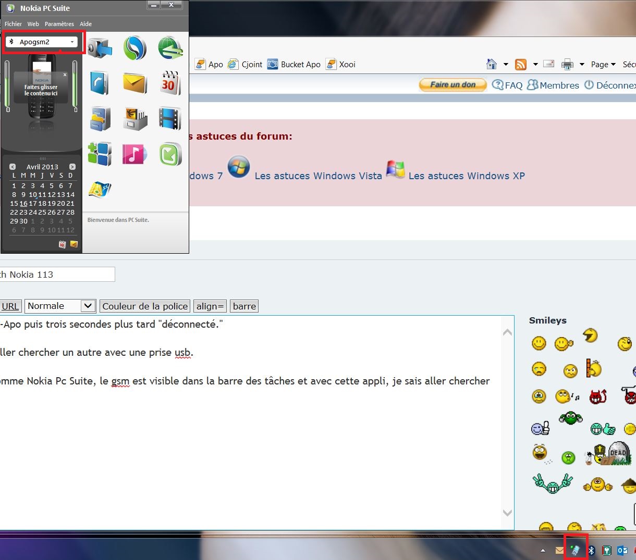
Task: Open the Paramètres menu
Action: 59,24
